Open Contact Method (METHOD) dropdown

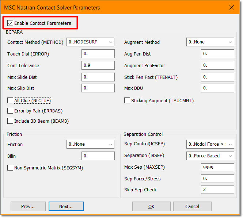[90, 42]
